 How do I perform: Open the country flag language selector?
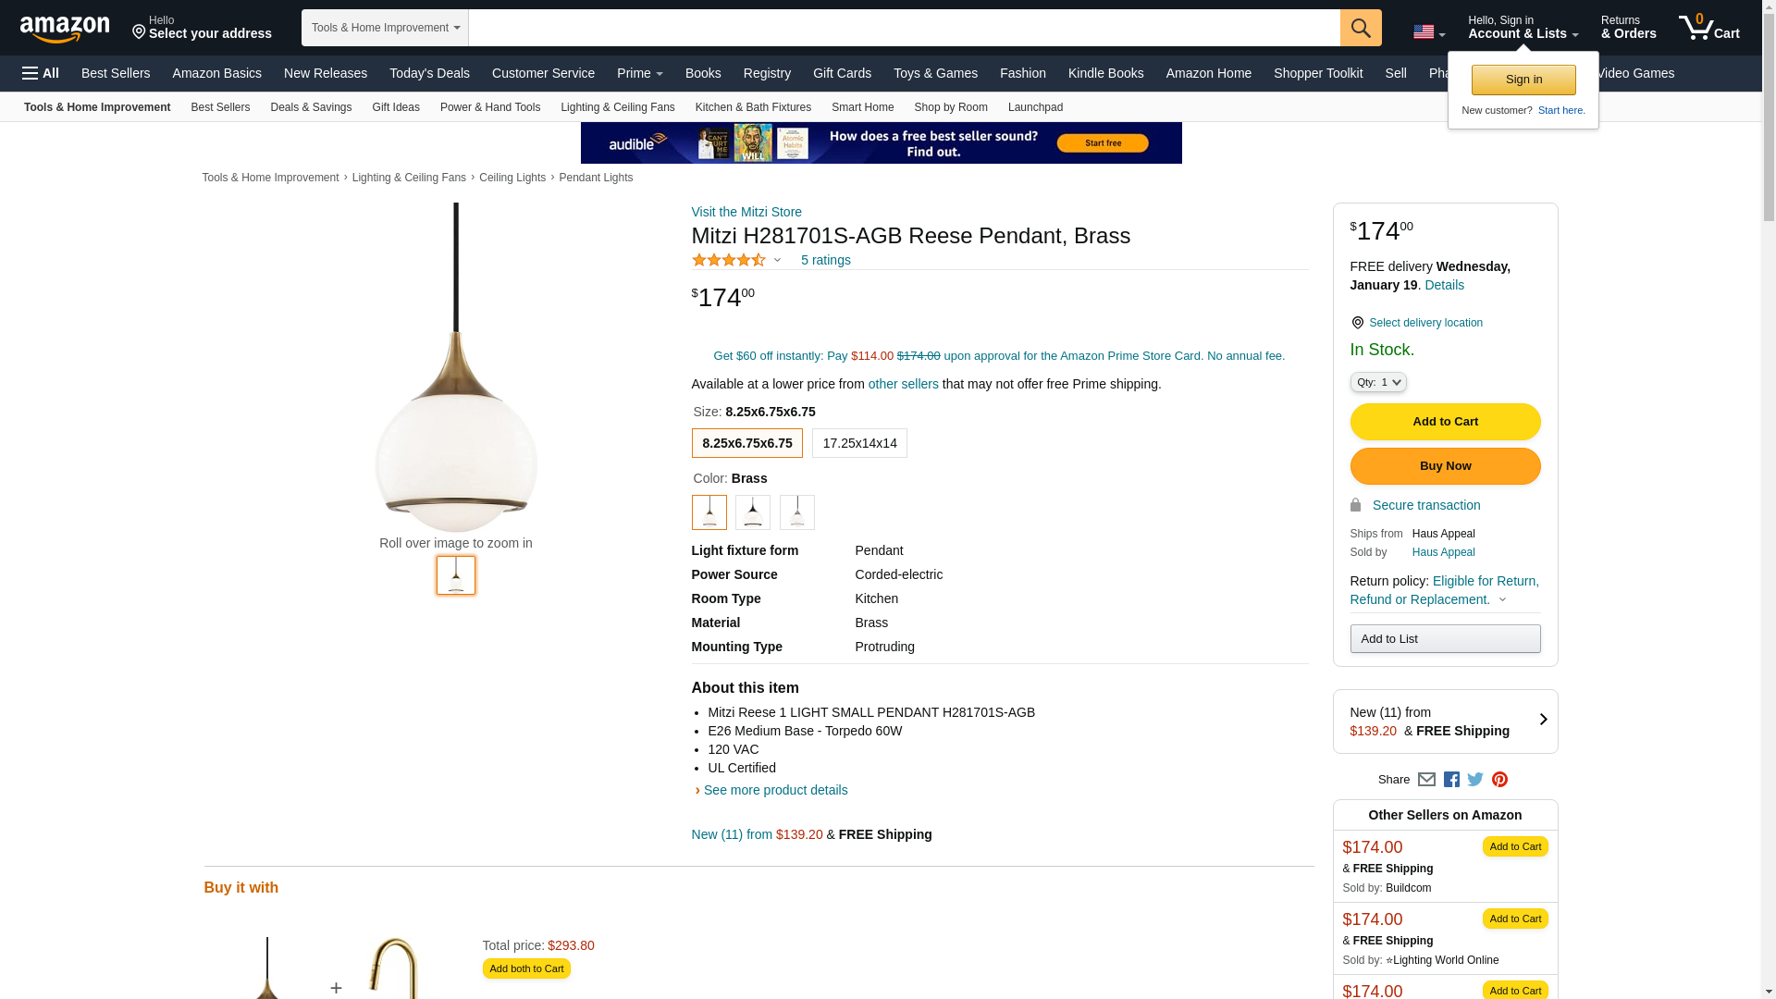point(1428,32)
